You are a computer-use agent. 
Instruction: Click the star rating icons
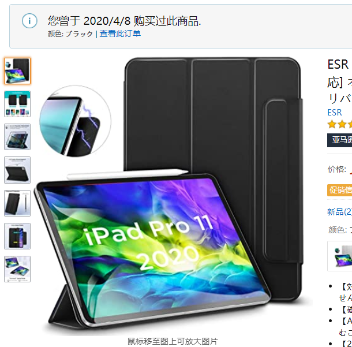coord(339,124)
